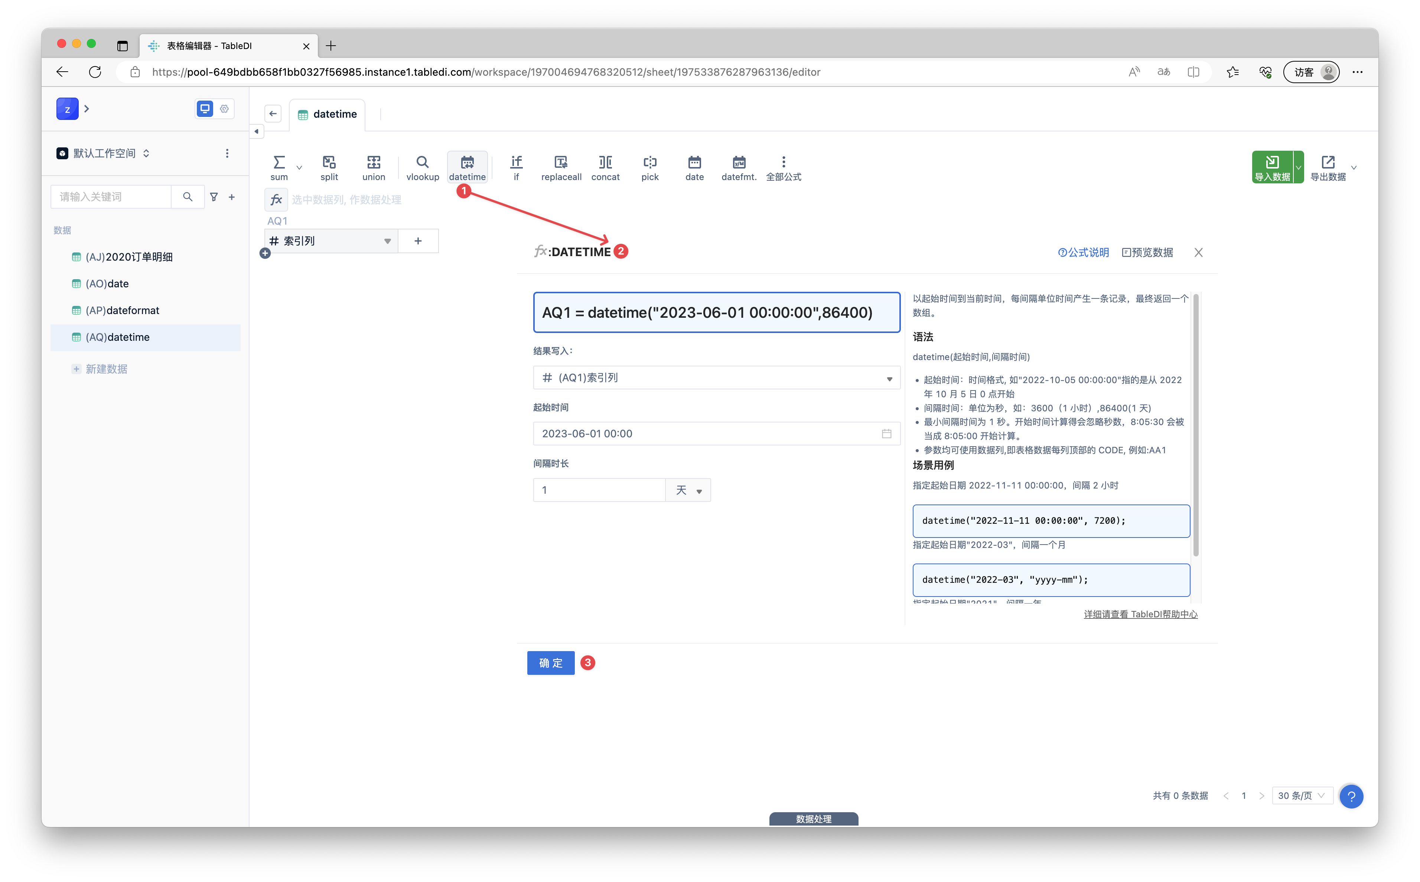Expand the workspace chevron next to Z
The height and width of the screenshot is (882, 1420).
[x=87, y=108]
